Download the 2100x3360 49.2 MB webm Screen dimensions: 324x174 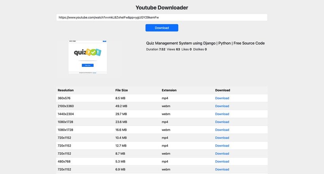click(222, 106)
